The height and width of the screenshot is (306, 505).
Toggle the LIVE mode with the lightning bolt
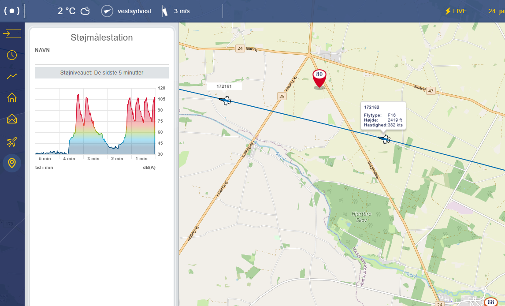point(456,11)
